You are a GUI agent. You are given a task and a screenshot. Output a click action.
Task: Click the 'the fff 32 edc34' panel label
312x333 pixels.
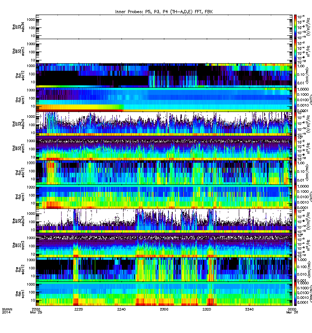pos(18,221)
